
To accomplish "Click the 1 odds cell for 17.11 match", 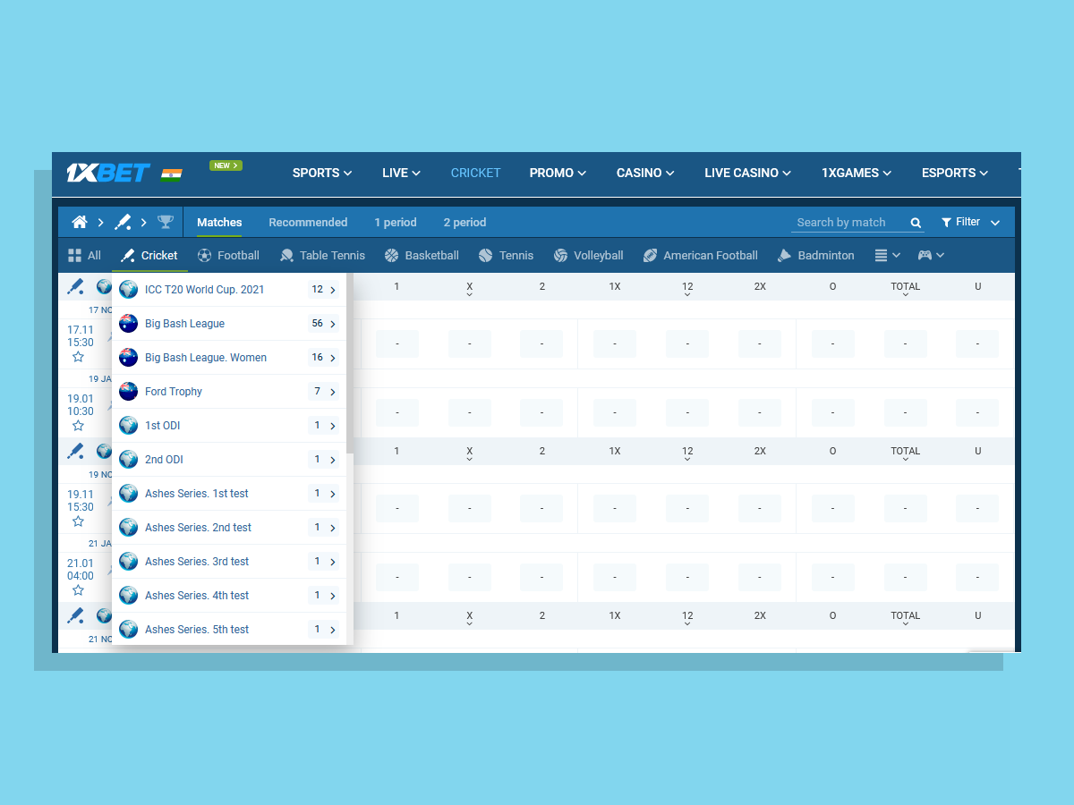I will point(396,344).
